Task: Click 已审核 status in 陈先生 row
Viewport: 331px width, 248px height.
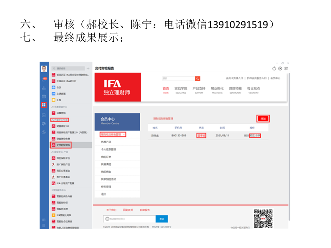Action: 201,136
